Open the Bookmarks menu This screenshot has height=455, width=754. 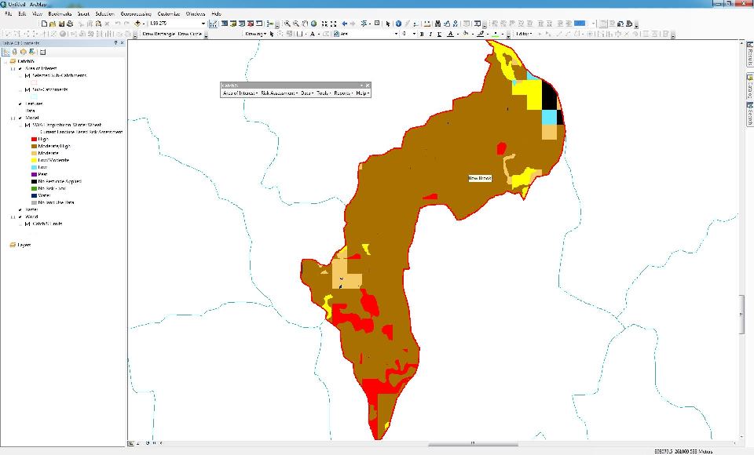(59, 14)
